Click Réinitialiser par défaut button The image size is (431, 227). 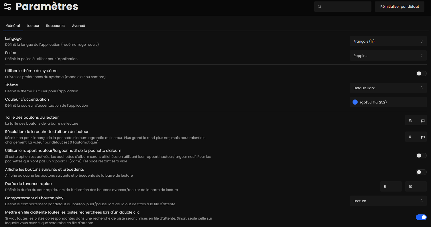[399, 7]
